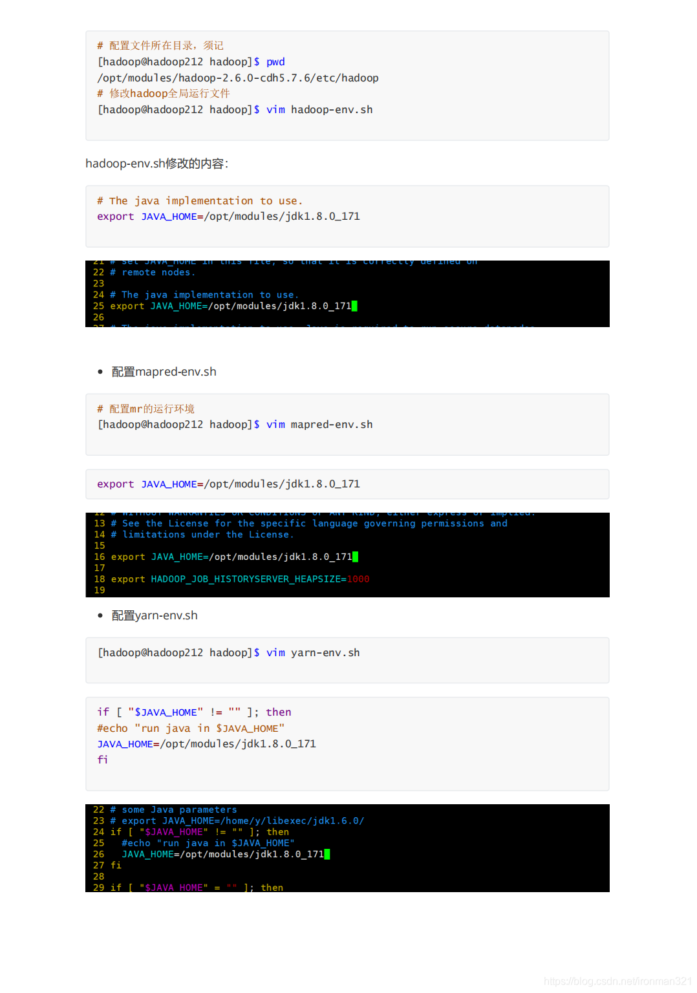Click the 'vim hadoop-env.sh' command line

pyautogui.click(x=235, y=110)
